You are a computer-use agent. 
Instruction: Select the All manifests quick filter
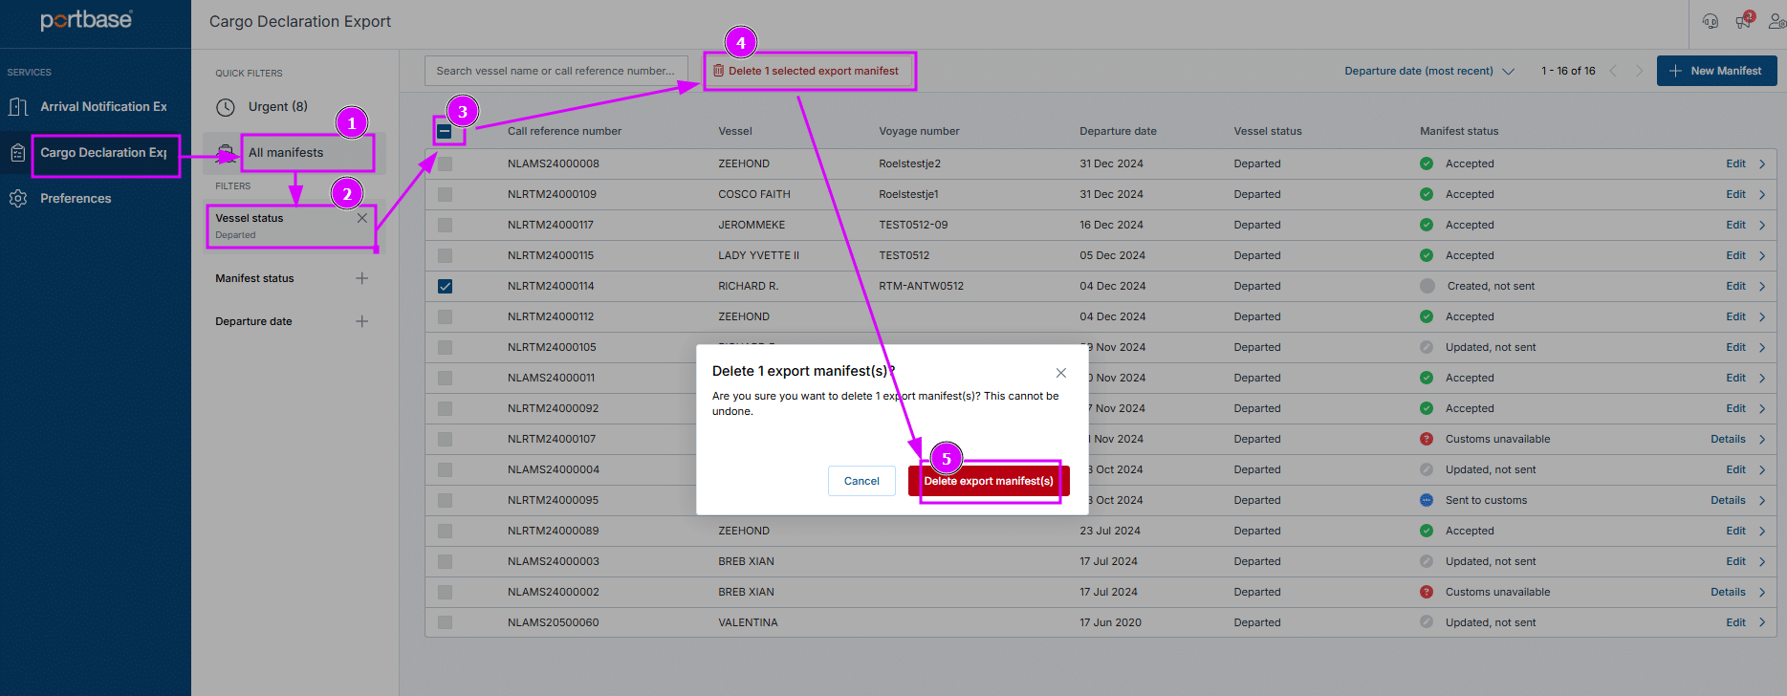(x=286, y=153)
